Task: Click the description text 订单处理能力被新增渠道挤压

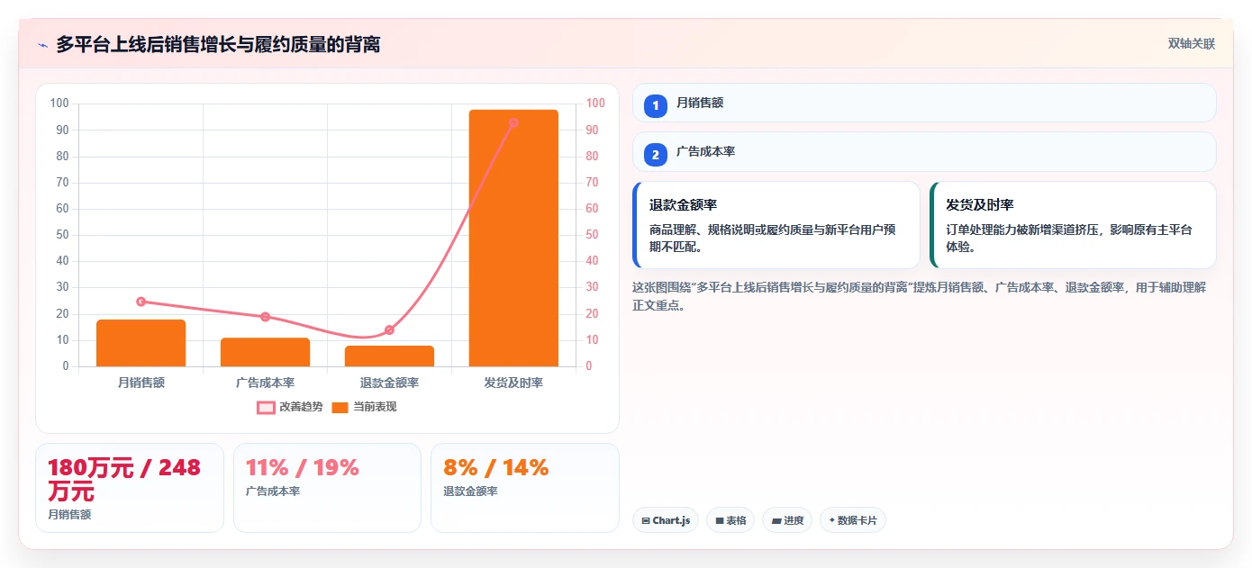Action: coord(1069,239)
